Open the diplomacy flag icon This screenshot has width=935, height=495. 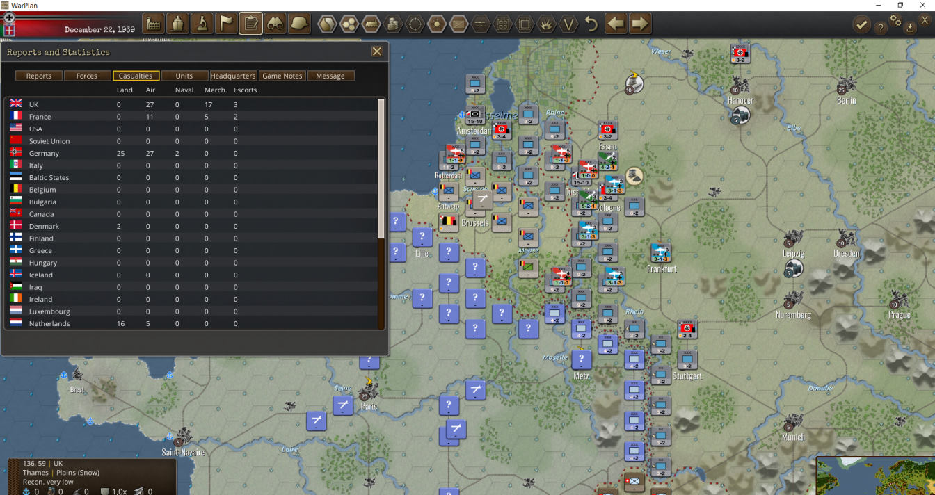pos(227,24)
